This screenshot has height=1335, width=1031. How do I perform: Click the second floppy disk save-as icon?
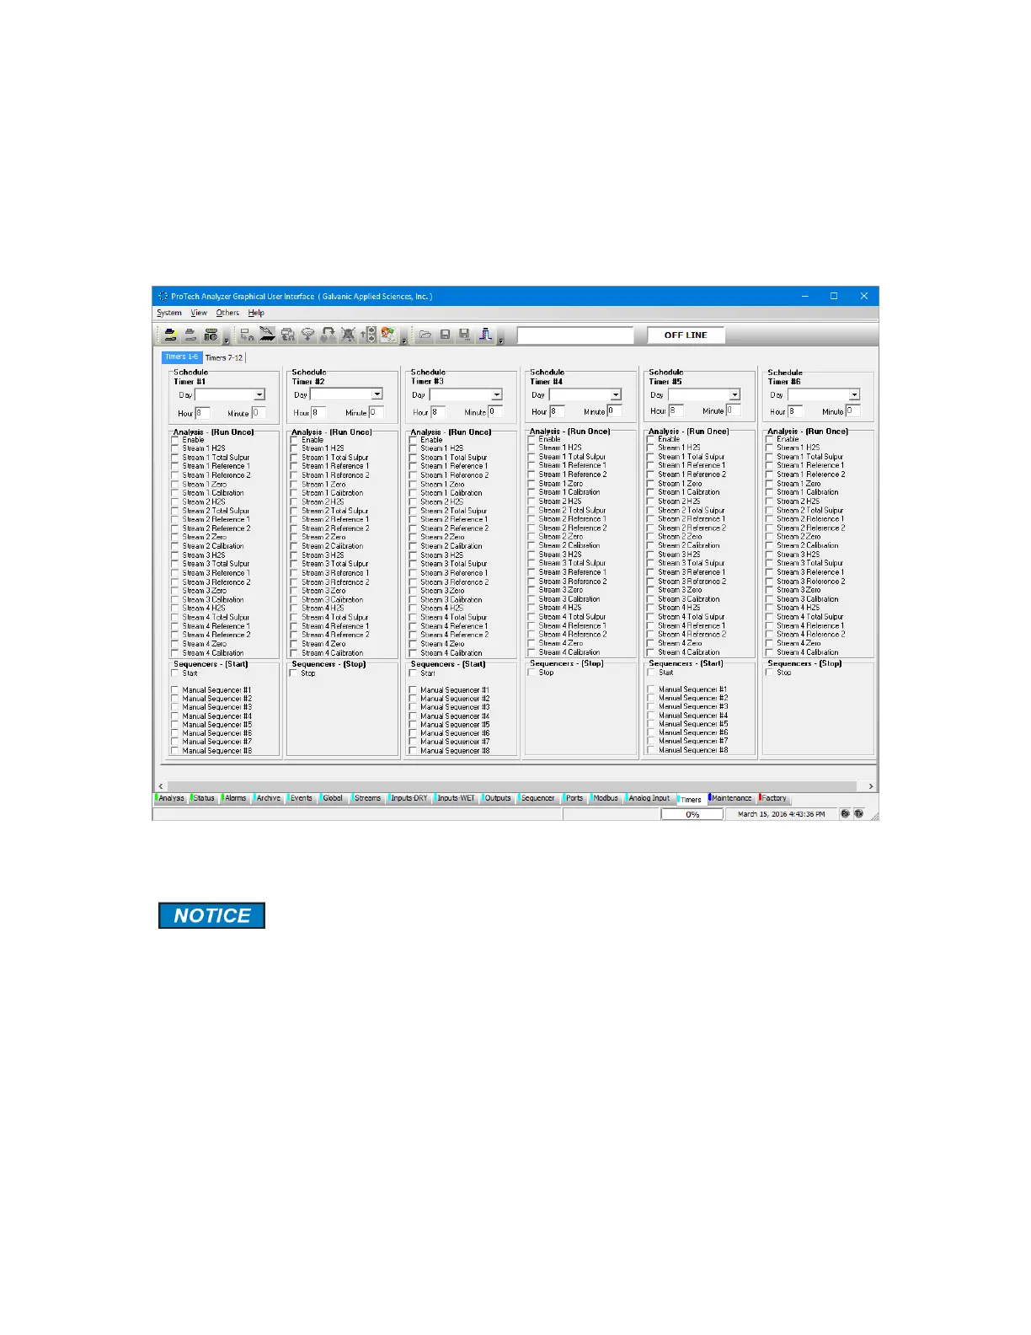point(465,335)
